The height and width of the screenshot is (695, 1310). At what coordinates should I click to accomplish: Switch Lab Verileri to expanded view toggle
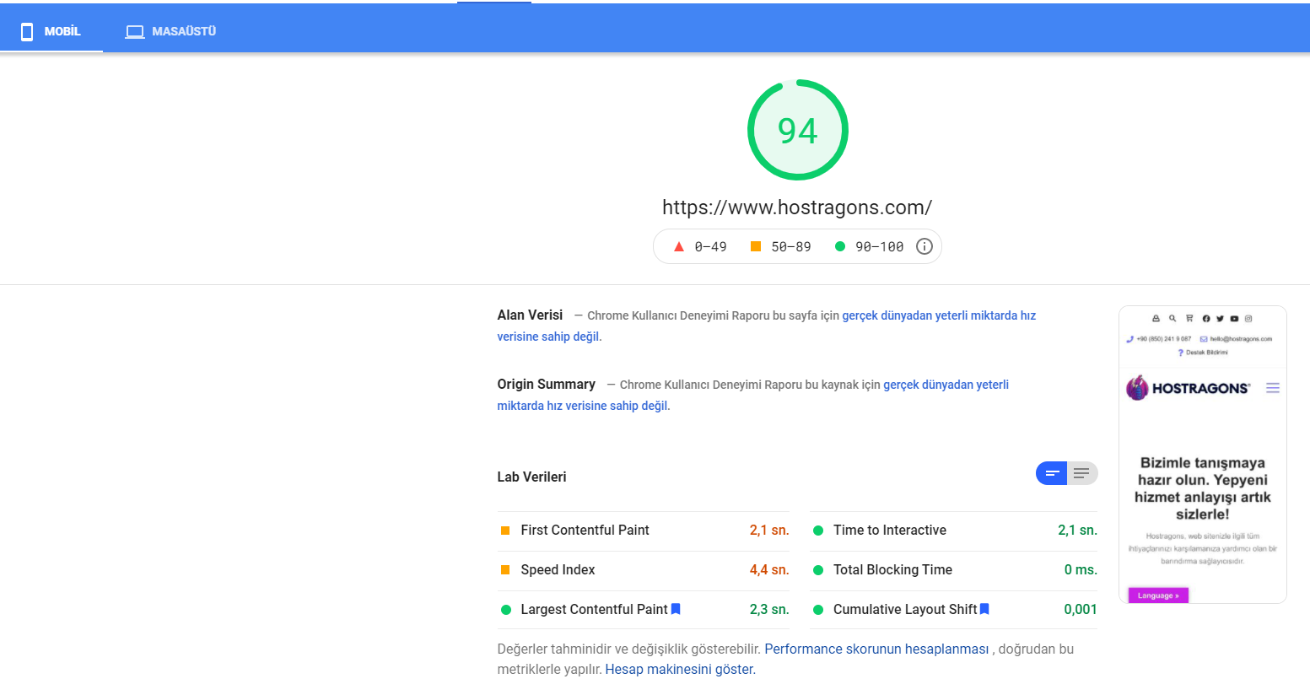(1082, 473)
